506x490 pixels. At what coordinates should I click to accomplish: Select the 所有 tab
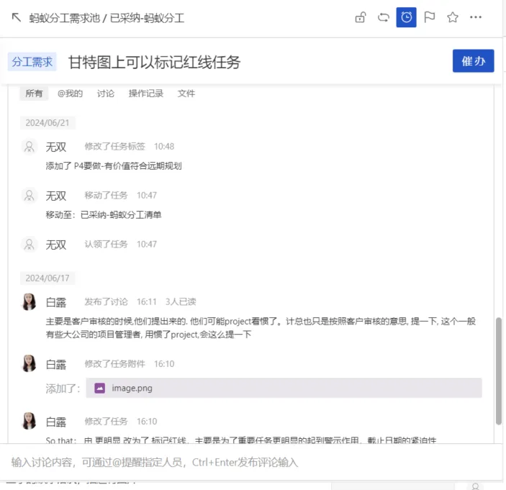coord(34,94)
